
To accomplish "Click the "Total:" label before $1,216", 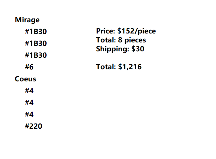I will 106,67.
